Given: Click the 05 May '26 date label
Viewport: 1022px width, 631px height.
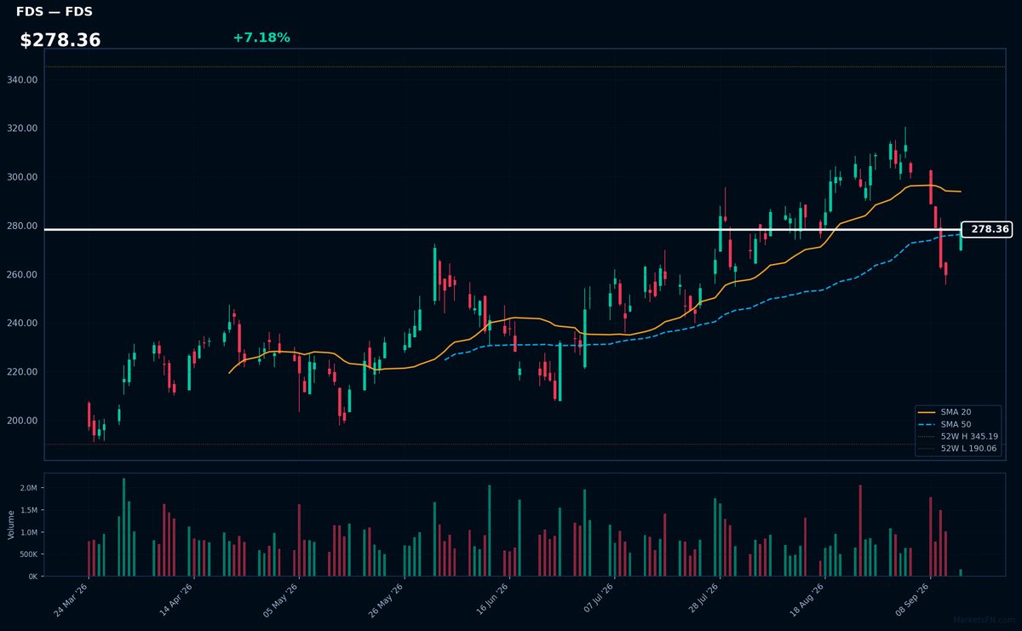Looking at the screenshot, I should point(280,600).
